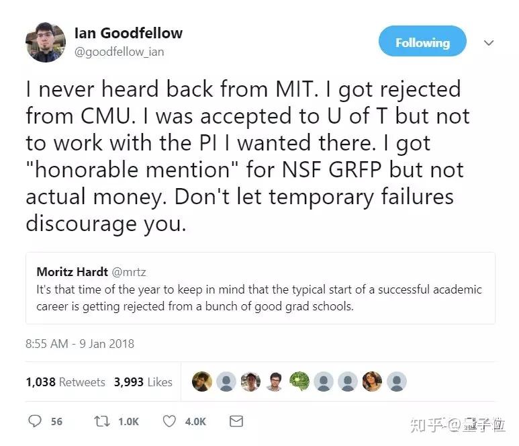Expand the tweet options chevron
Screen dimensions: 519x446
[x=488, y=42]
